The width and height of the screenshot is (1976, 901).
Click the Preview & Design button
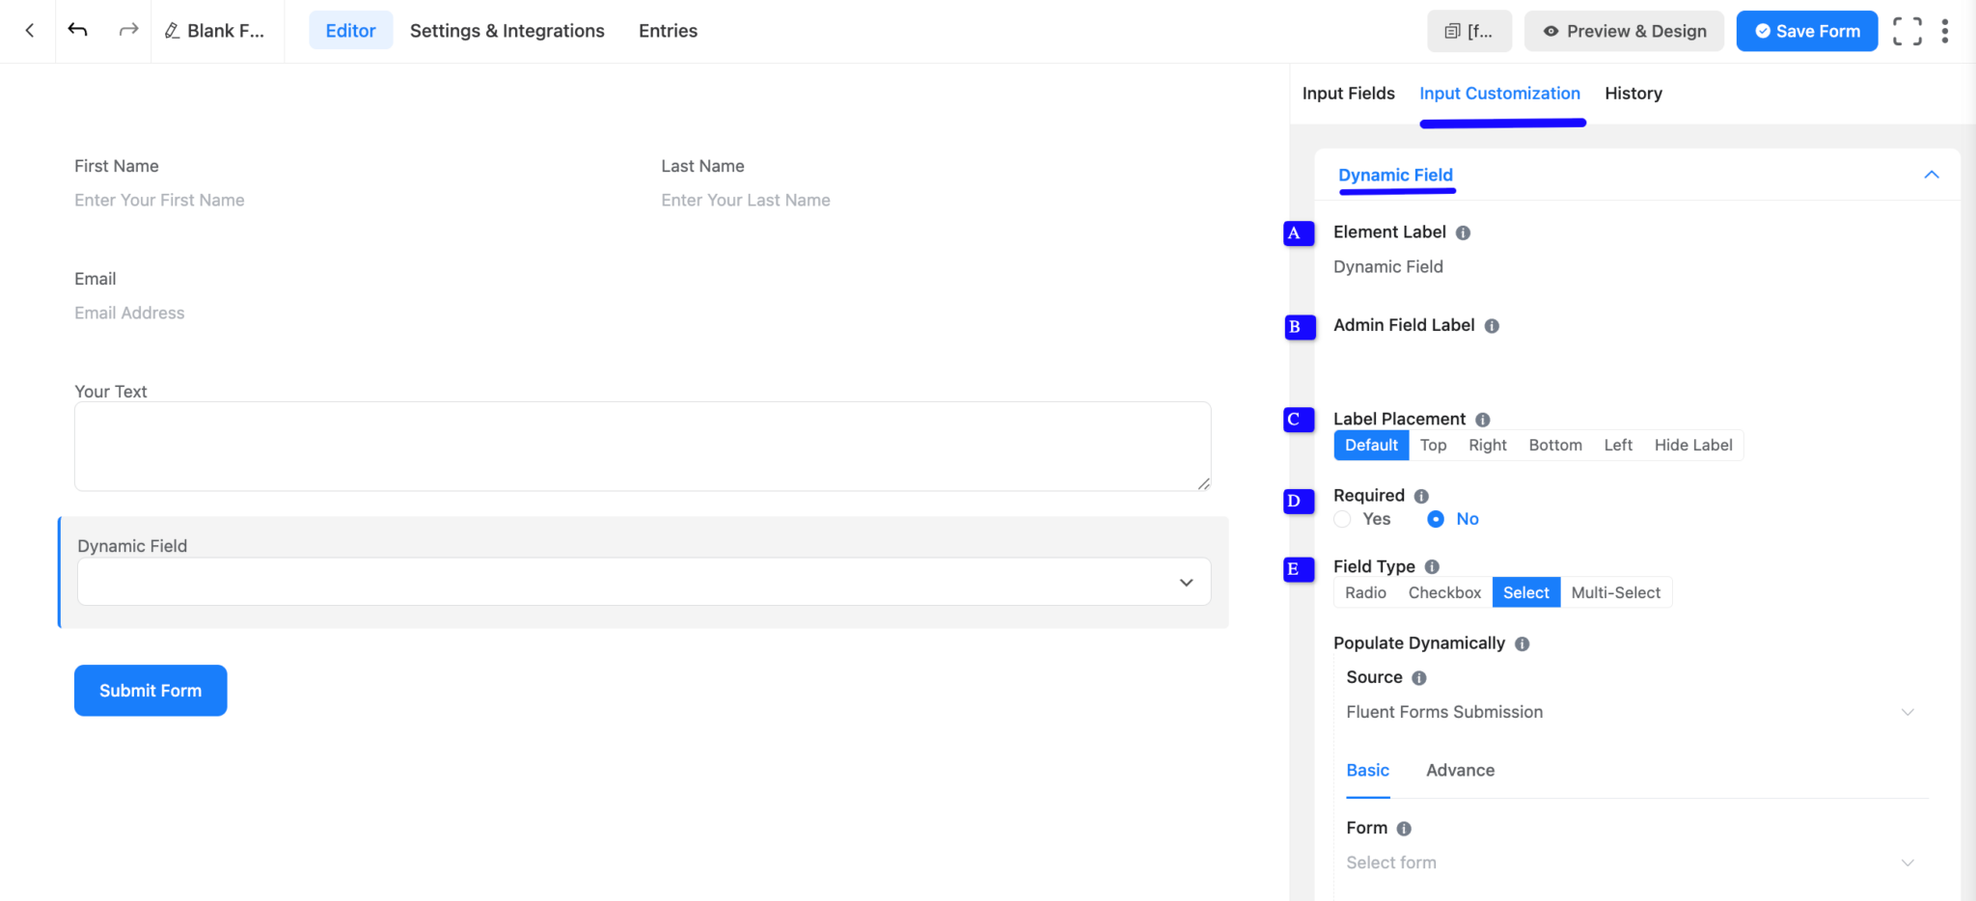point(1623,30)
